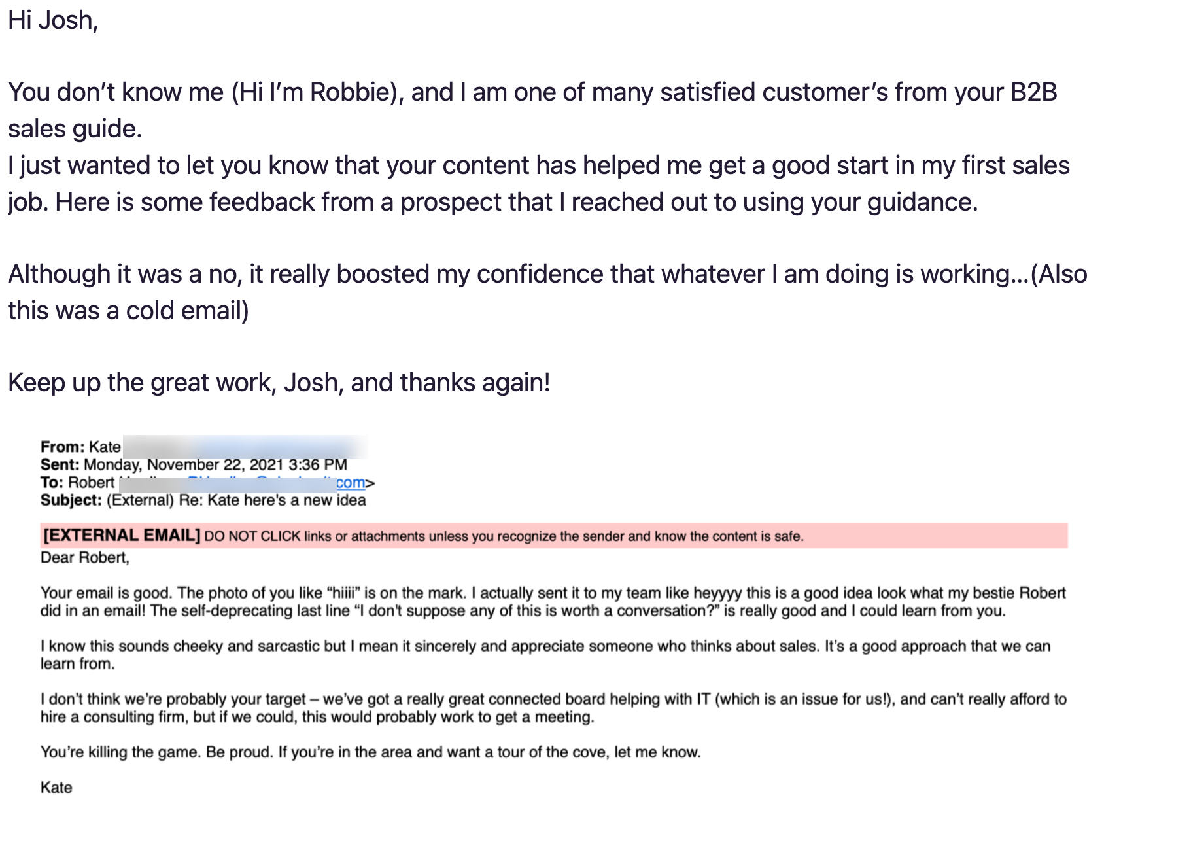Click the 'Keep up the great work' line

coord(279,383)
